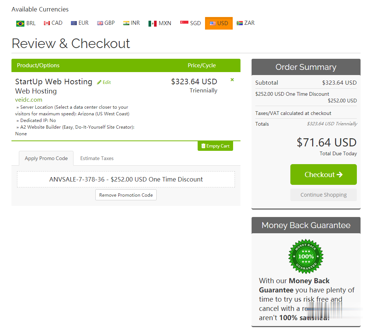
Task: Select GBP currency with UK flag
Action: (106, 23)
